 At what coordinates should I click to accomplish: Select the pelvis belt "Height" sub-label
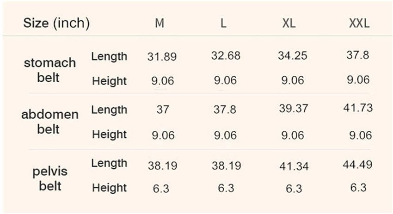(109, 188)
